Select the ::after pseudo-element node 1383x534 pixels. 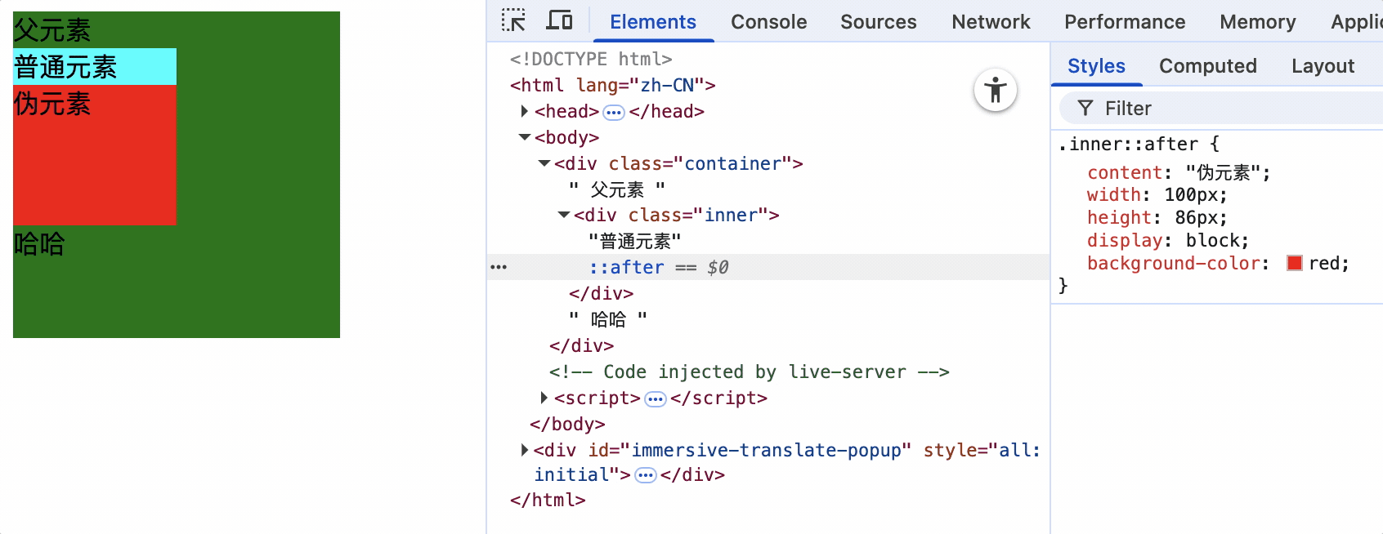pos(626,267)
